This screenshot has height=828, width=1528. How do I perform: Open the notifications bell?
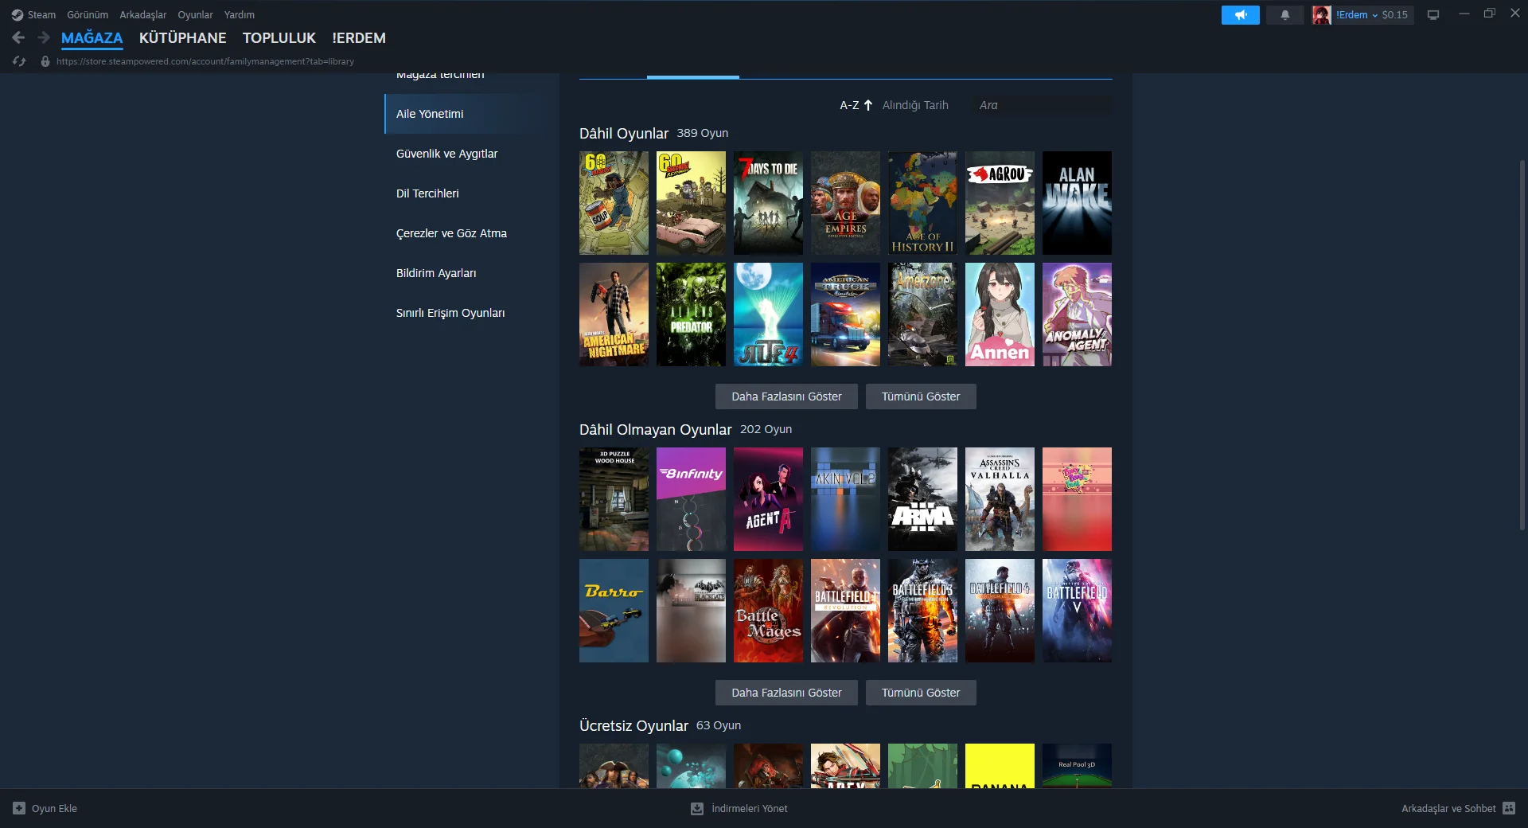click(x=1284, y=14)
